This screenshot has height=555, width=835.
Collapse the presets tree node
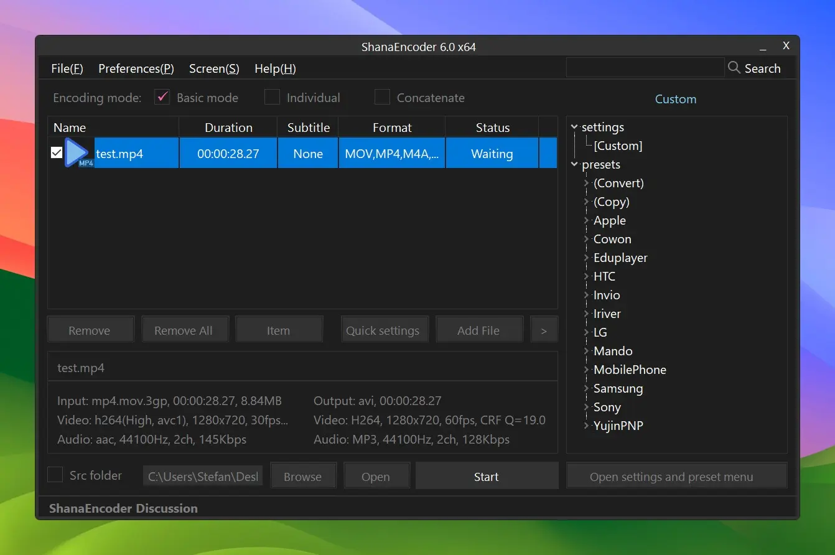coord(574,165)
